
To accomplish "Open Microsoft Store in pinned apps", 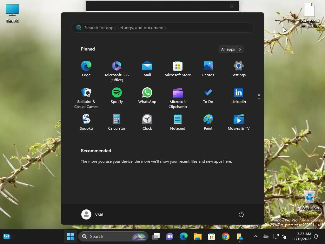I will point(178,69).
